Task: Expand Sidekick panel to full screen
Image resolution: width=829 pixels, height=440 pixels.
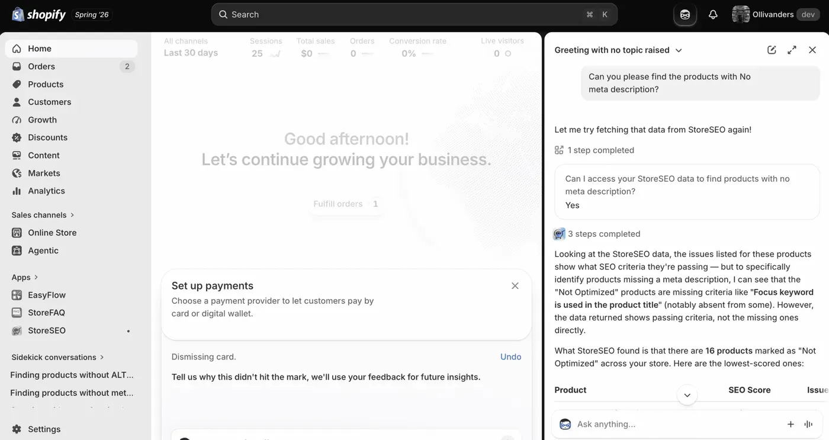Action: [792, 50]
